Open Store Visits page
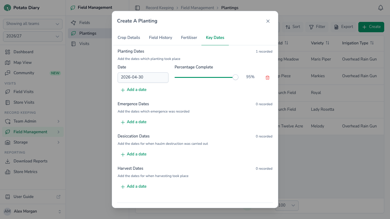Screen dimensions: 390x219 pyautogui.click(x=33, y=103)
